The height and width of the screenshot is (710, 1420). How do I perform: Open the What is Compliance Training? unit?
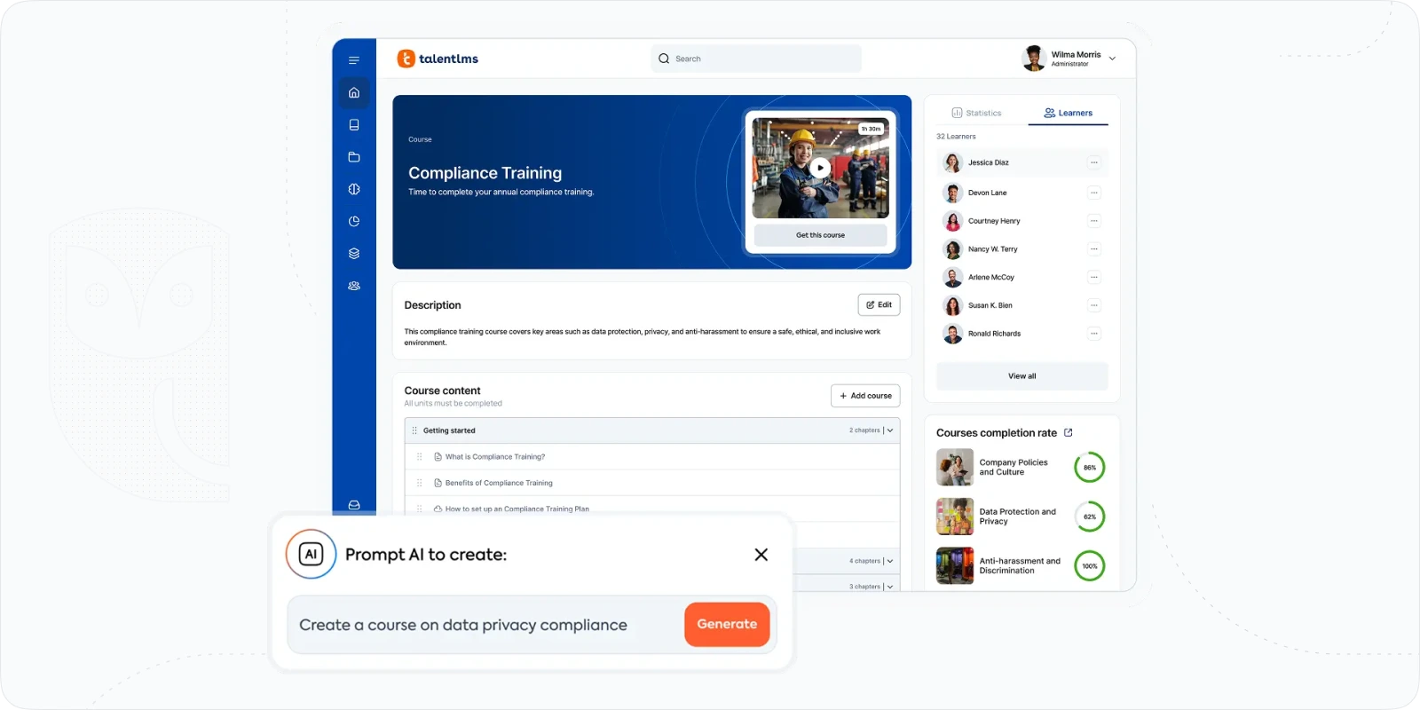click(x=495, y=457)
